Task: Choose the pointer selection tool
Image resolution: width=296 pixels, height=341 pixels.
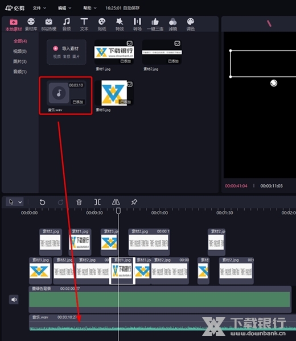Action: coord(11,202)
